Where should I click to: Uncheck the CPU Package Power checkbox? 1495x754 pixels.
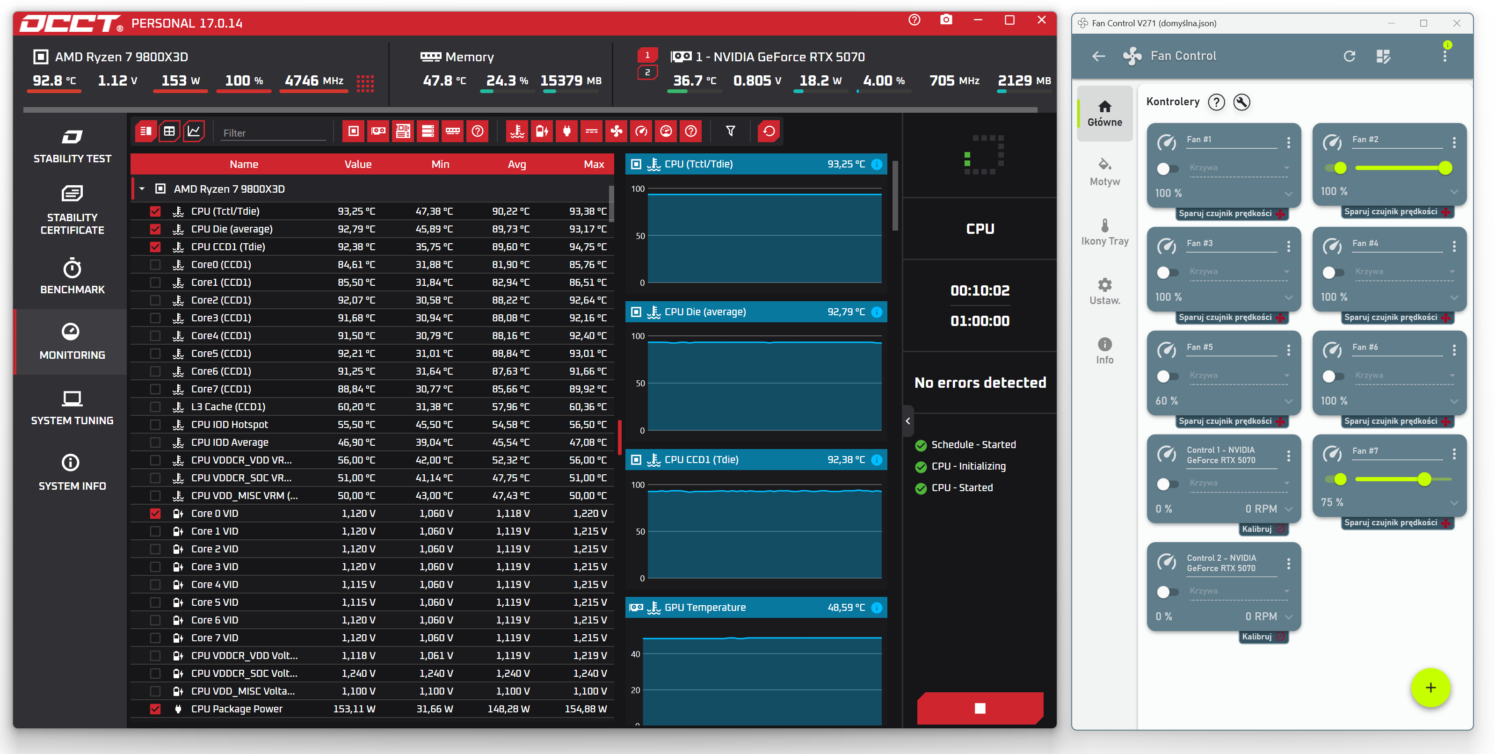[x=155, y=709]
